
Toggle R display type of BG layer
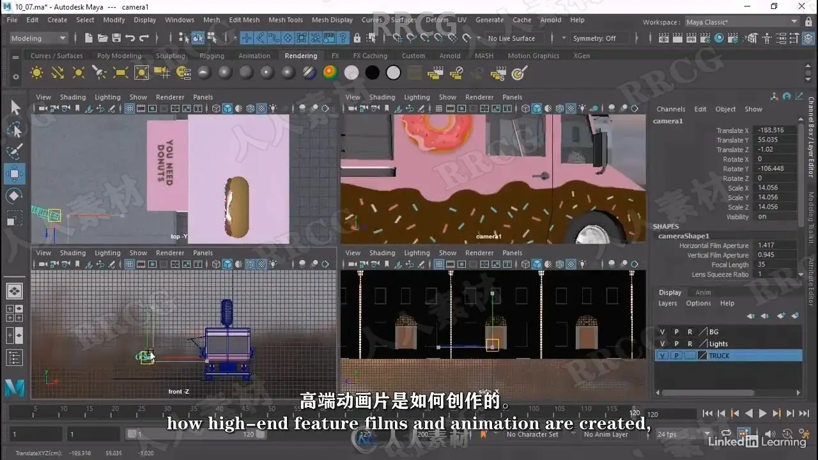point(690,332)
